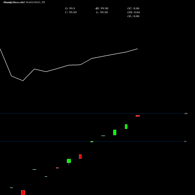The height and width of the screenshot is (195, 195).
Task: Select the "OH: 0.04" reading
Action: click(x=133, y=12)
